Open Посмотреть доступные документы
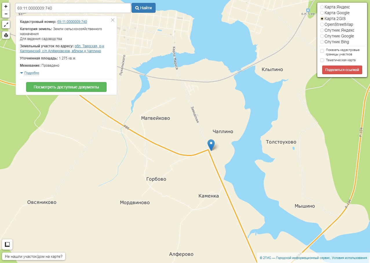Viewport: 370px width, 263px height. tap(66, 87)
